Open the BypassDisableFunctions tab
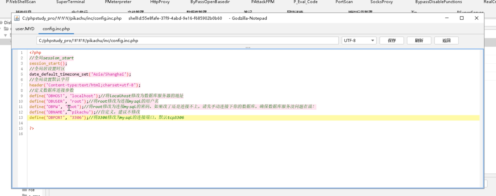This screenshot has width=496, height=196. pyautogui.click(x=438, y=2)
